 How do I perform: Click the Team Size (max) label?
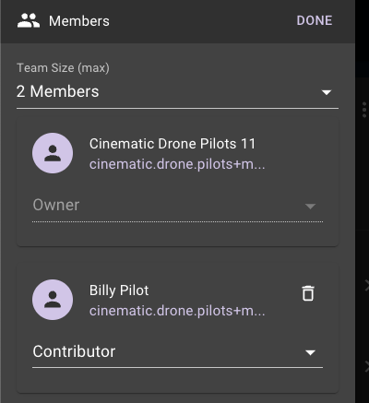(x=63, y=68)
